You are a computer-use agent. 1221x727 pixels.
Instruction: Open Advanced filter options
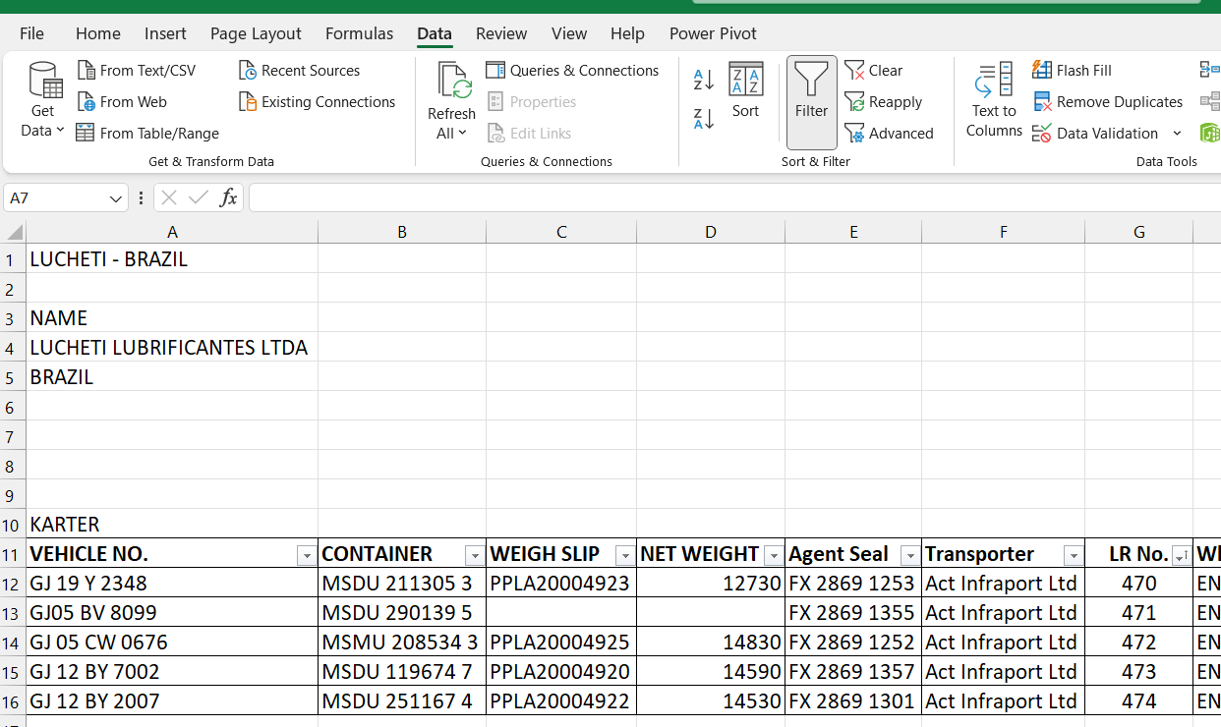pos(889,134)
